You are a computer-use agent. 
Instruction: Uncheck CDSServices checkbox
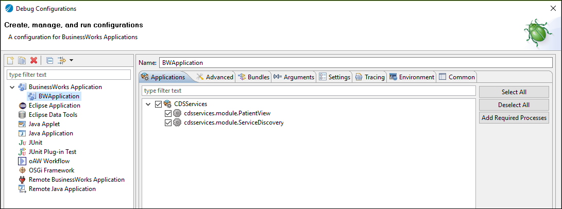click(x=158, y=104)
